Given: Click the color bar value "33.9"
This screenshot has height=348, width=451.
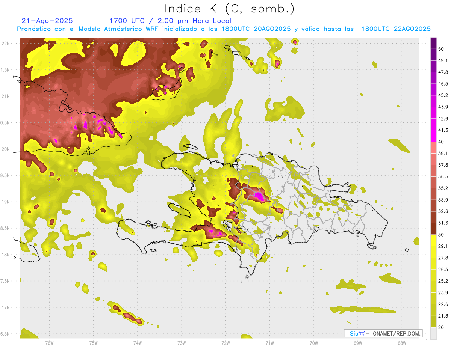Looking at the screenshot, I should tap(443, 200).
